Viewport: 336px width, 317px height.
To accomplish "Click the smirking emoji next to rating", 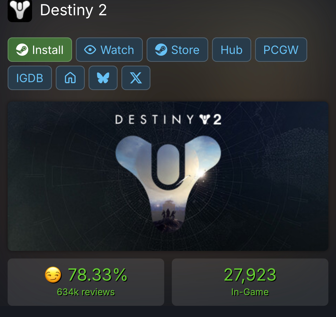I will coord(53,275).
